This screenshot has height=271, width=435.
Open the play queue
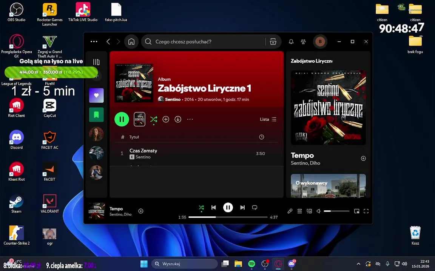[299, 211]
